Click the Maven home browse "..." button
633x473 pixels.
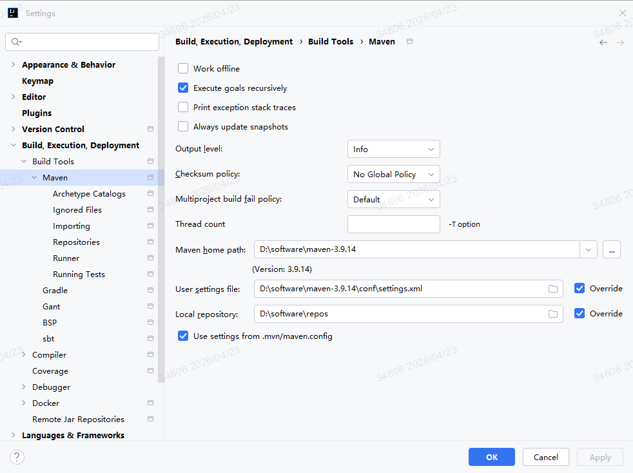coord(612,250)
